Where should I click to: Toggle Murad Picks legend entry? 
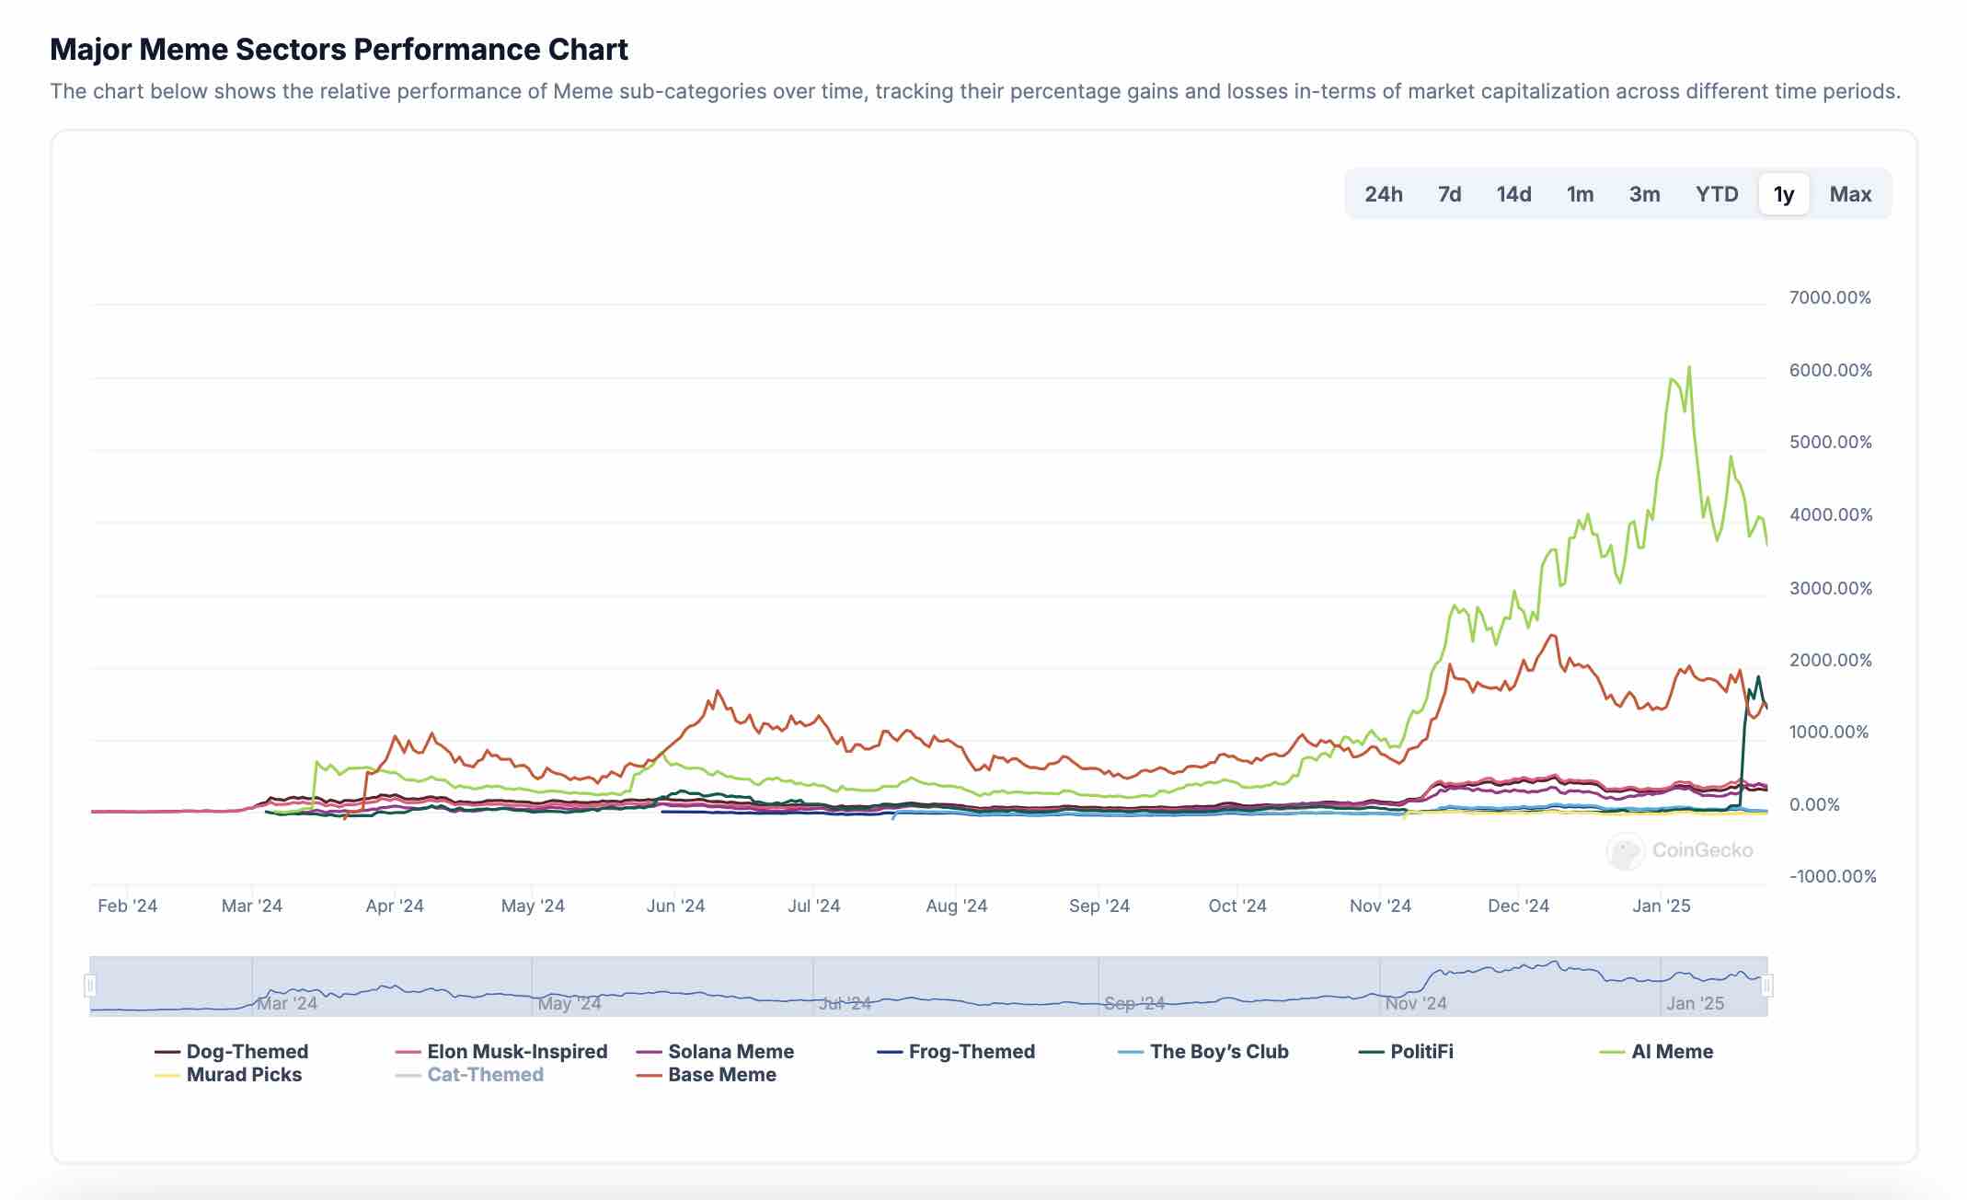(228, 1074)
